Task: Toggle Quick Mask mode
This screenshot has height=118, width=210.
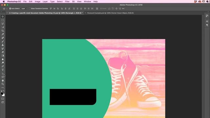Action: pyautogui.click(x=3, y=99)
